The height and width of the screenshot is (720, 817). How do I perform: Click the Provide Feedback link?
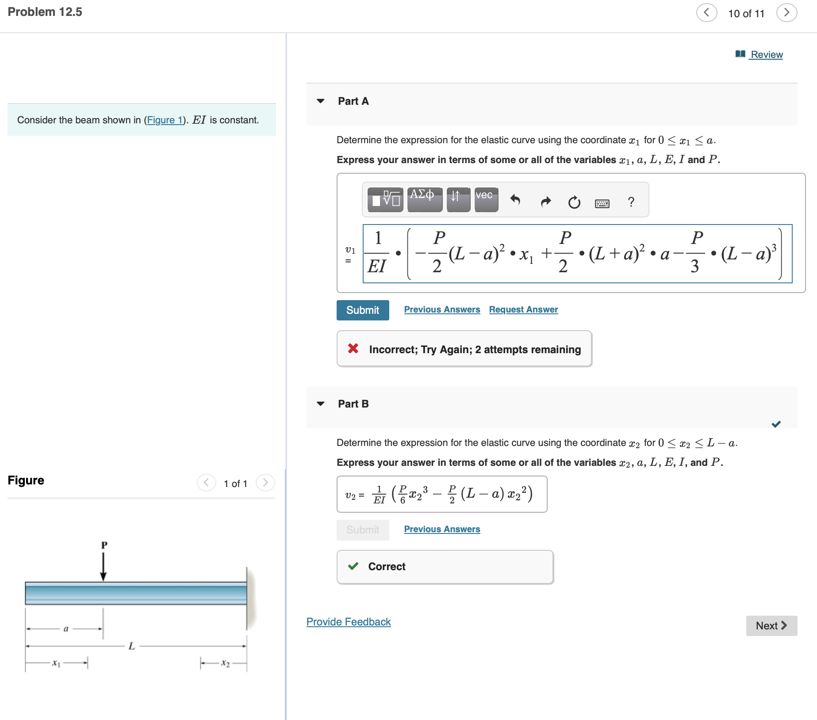(x=348, y=621)
